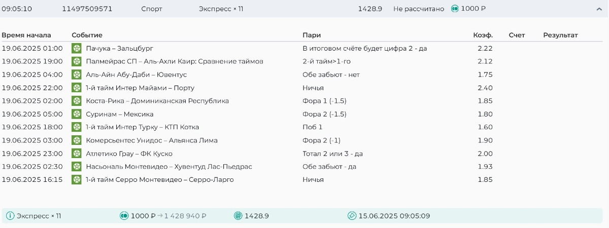Viewport: 609px width, 228px height.
Task: Click the soccer icon for Атлетико Грау – ФК Куско
Action: [77, 154]
